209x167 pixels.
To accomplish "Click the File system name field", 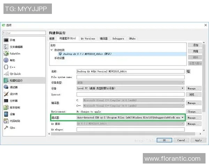I will click(x=131, y=77).
